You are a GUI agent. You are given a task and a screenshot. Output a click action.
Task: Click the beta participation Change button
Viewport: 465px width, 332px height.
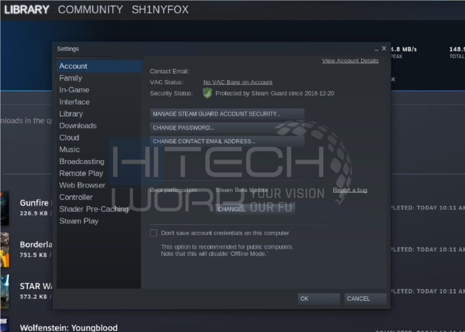[255, 209]
